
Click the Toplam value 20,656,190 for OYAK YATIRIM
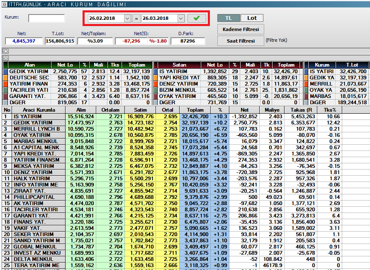pyautogui.click(x=195, y=135)
